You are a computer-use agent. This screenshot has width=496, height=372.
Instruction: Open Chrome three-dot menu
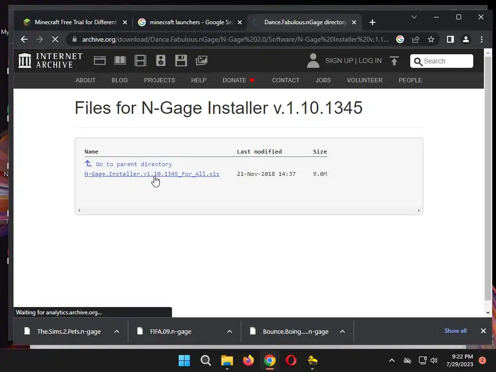[481, 39]
